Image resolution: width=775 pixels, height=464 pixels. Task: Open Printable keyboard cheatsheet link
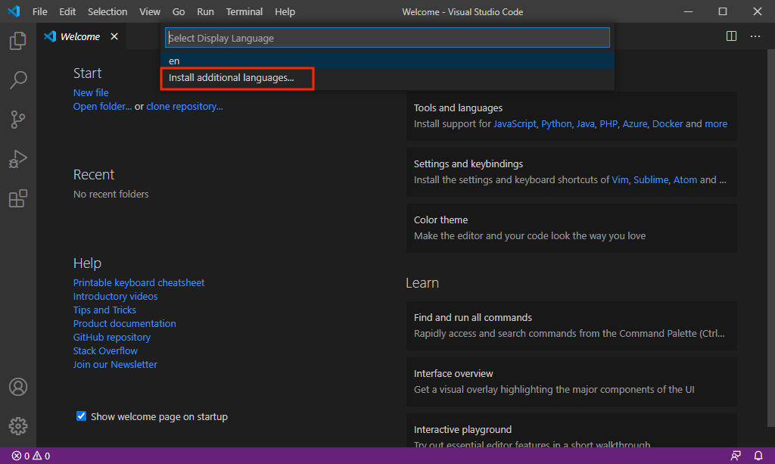139,282
